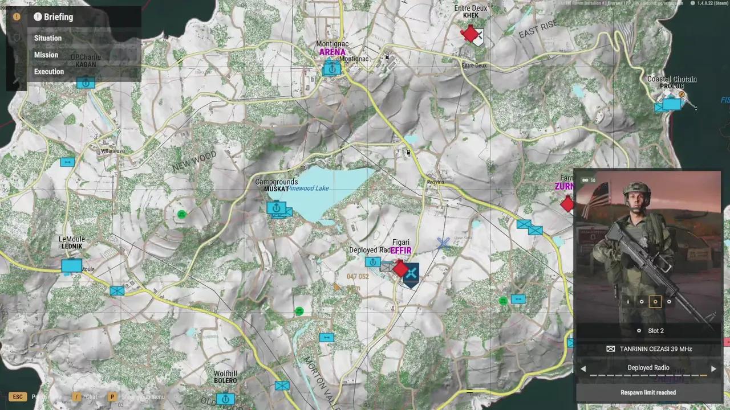Click TANRININ CEZASI 39 MHz group row
Screen dimensions: 730x410
pyautogui.click(x=648, y=348)
